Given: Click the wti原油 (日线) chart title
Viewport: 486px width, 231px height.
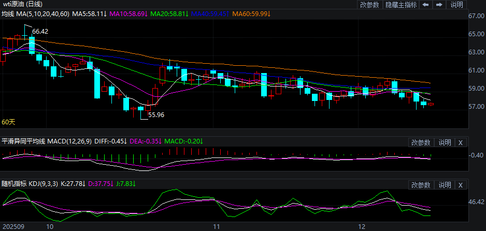Looking at the screenshot, I should click(x=21, y=5).
